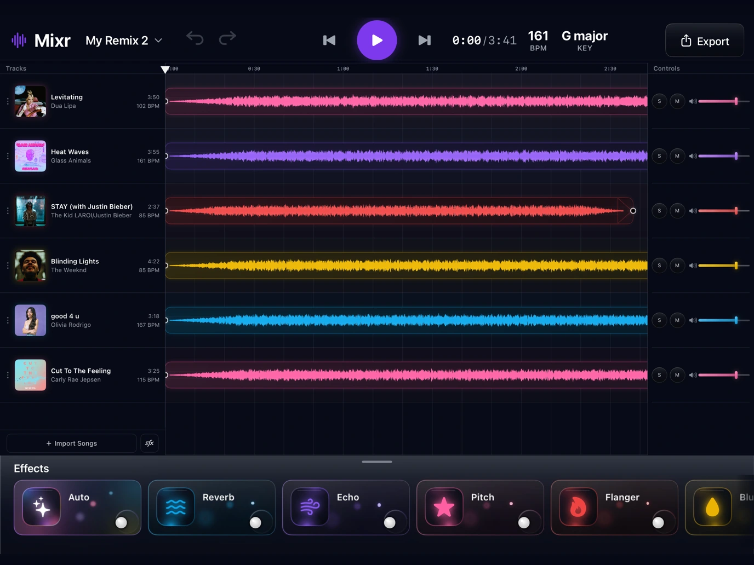Select the Echo effect wind icon
The height and width of the screenshot is (565, 754).
[310, 507]
